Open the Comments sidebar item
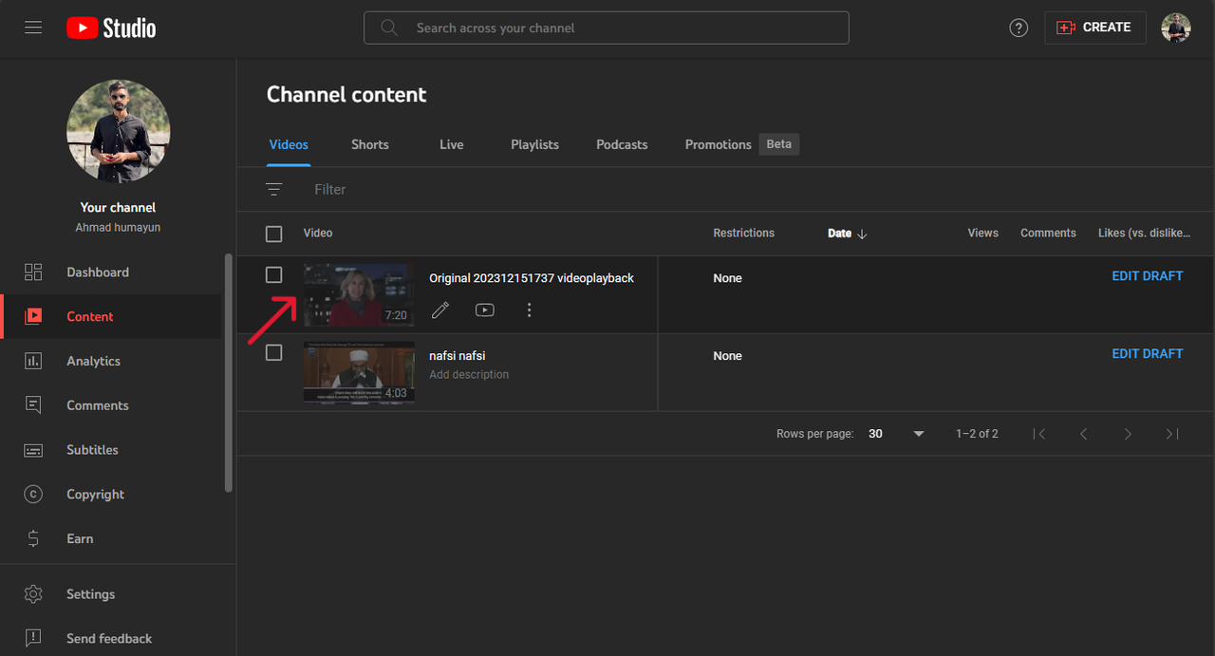Image resolution: width=1215 pixels, height=656 pixels. click(x=111, y=405)
